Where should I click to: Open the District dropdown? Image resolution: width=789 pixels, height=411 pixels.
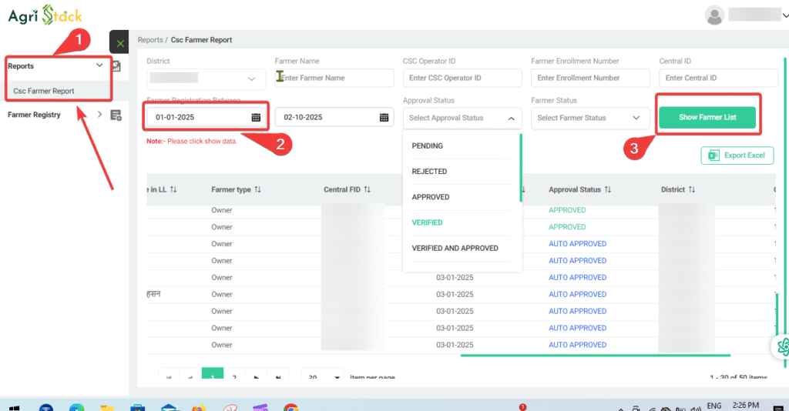pos(204,79)
